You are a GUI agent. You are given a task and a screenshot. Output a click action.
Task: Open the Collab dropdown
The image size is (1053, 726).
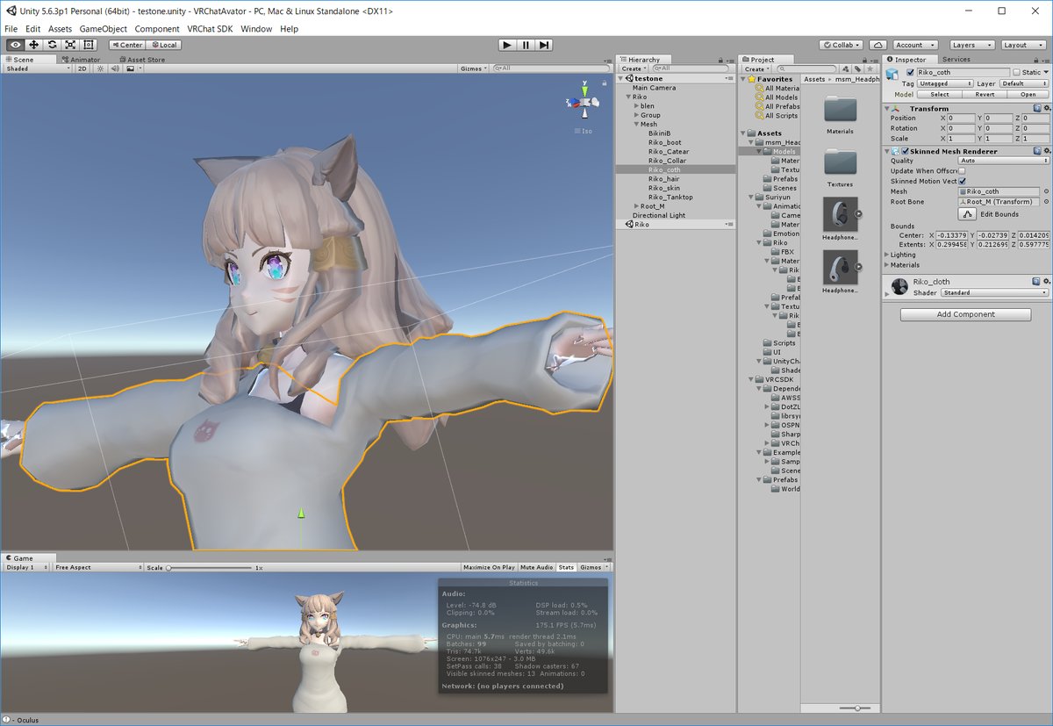842,45
